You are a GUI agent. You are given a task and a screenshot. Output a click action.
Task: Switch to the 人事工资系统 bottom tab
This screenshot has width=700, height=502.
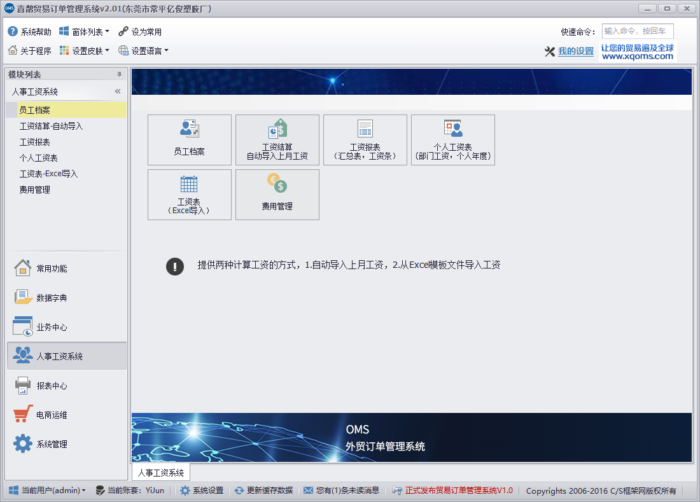point(161,473)
